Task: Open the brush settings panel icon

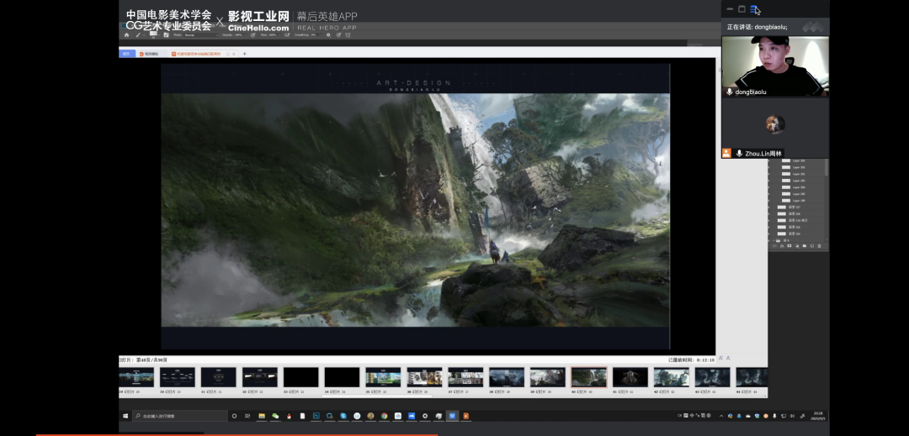Action: click(x=166, y=34)
